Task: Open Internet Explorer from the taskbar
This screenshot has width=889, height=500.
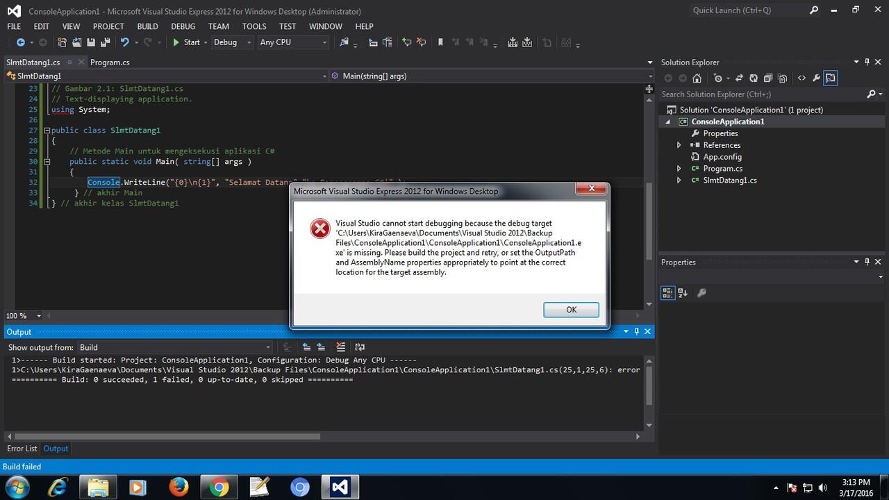Action: [x=58, y=487]
